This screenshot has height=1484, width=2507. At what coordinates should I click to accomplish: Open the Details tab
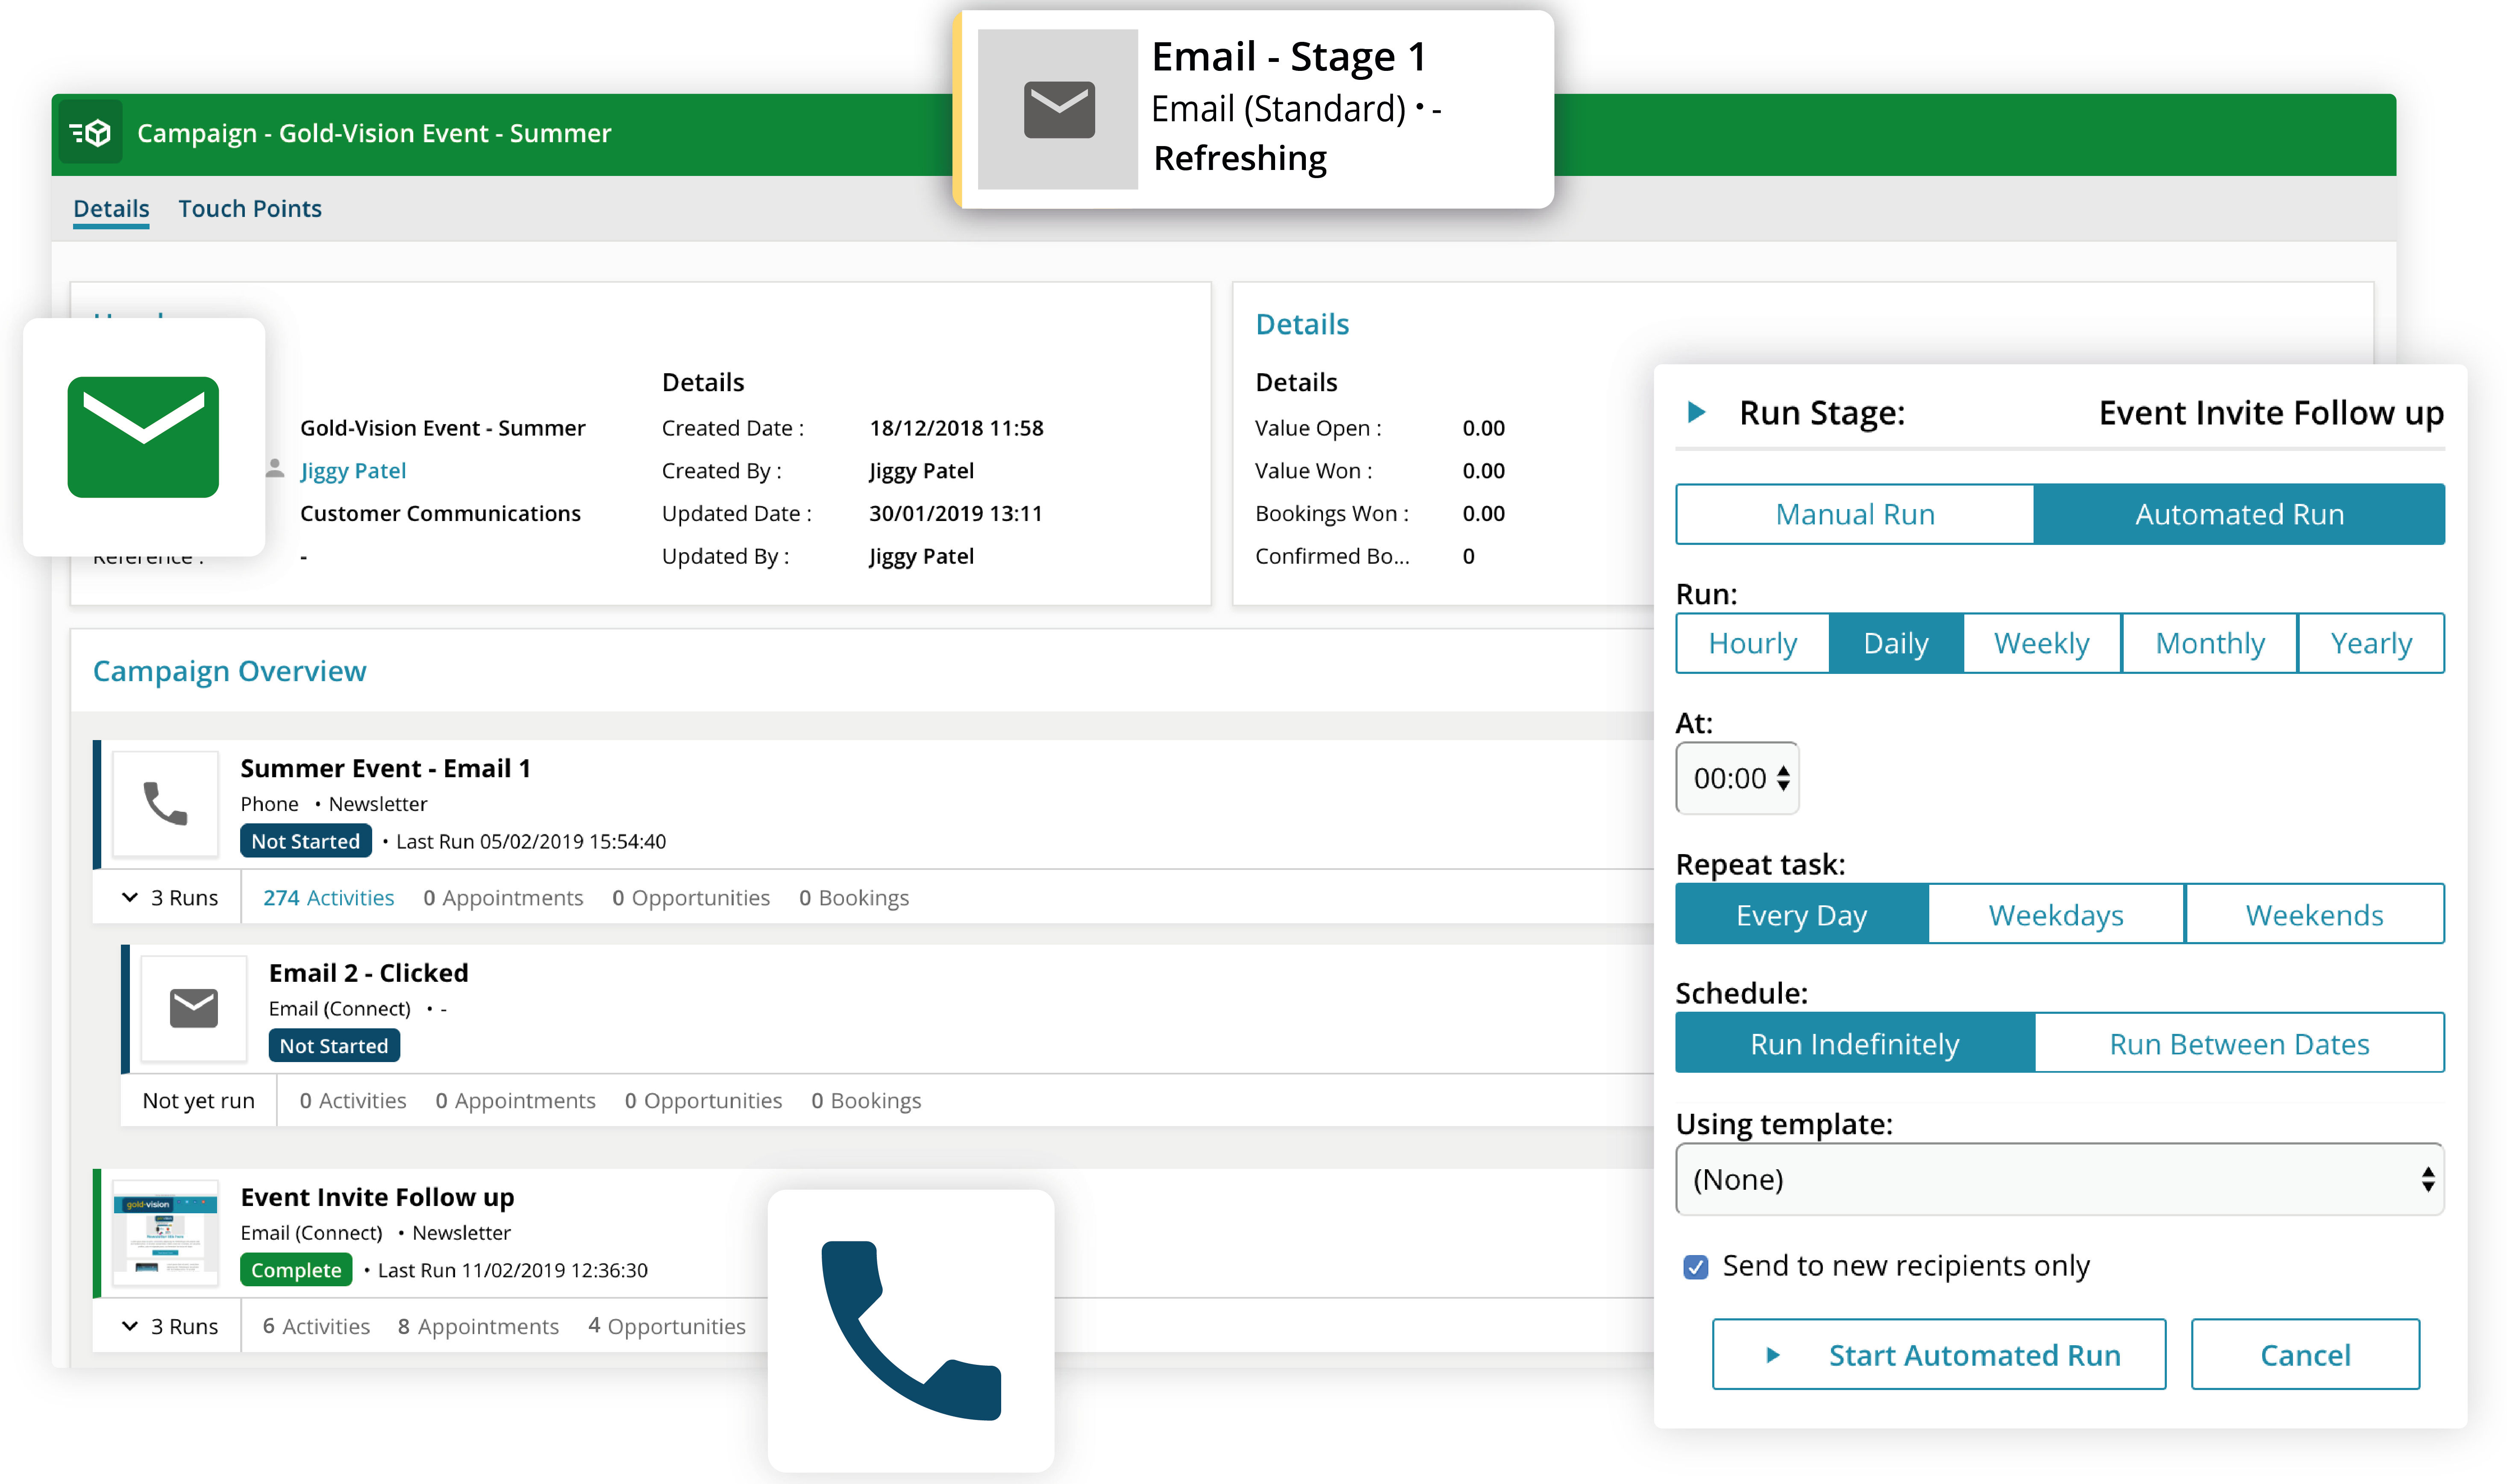point(111,208)
